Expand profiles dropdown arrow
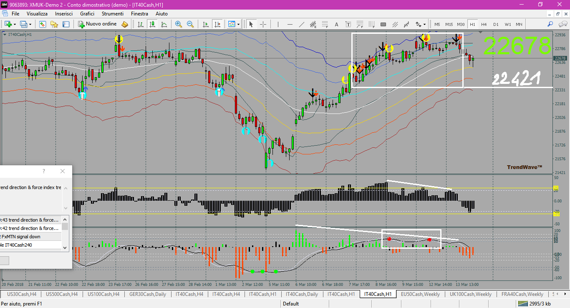Screen dimensions: 570x308 [30, 24]
